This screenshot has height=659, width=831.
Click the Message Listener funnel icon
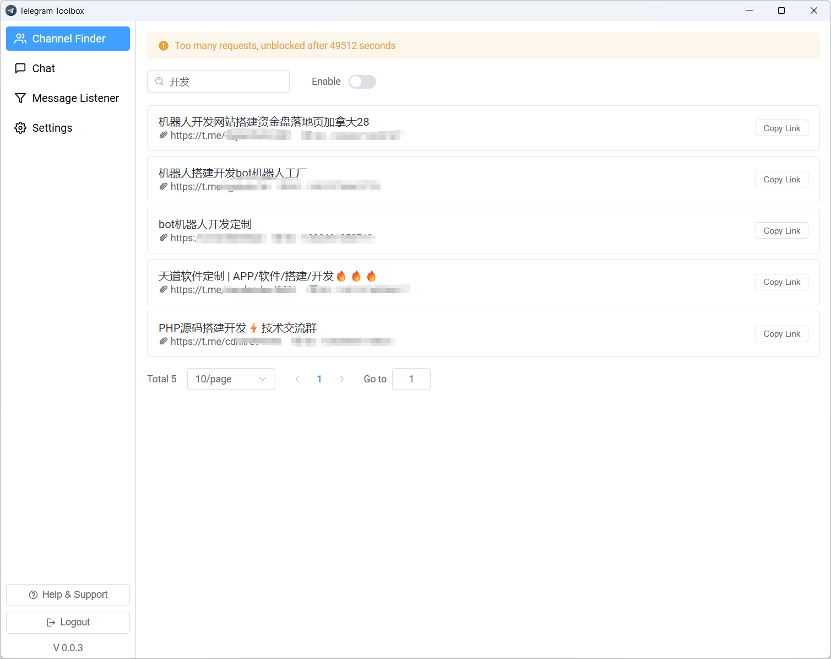coord(20,98)
